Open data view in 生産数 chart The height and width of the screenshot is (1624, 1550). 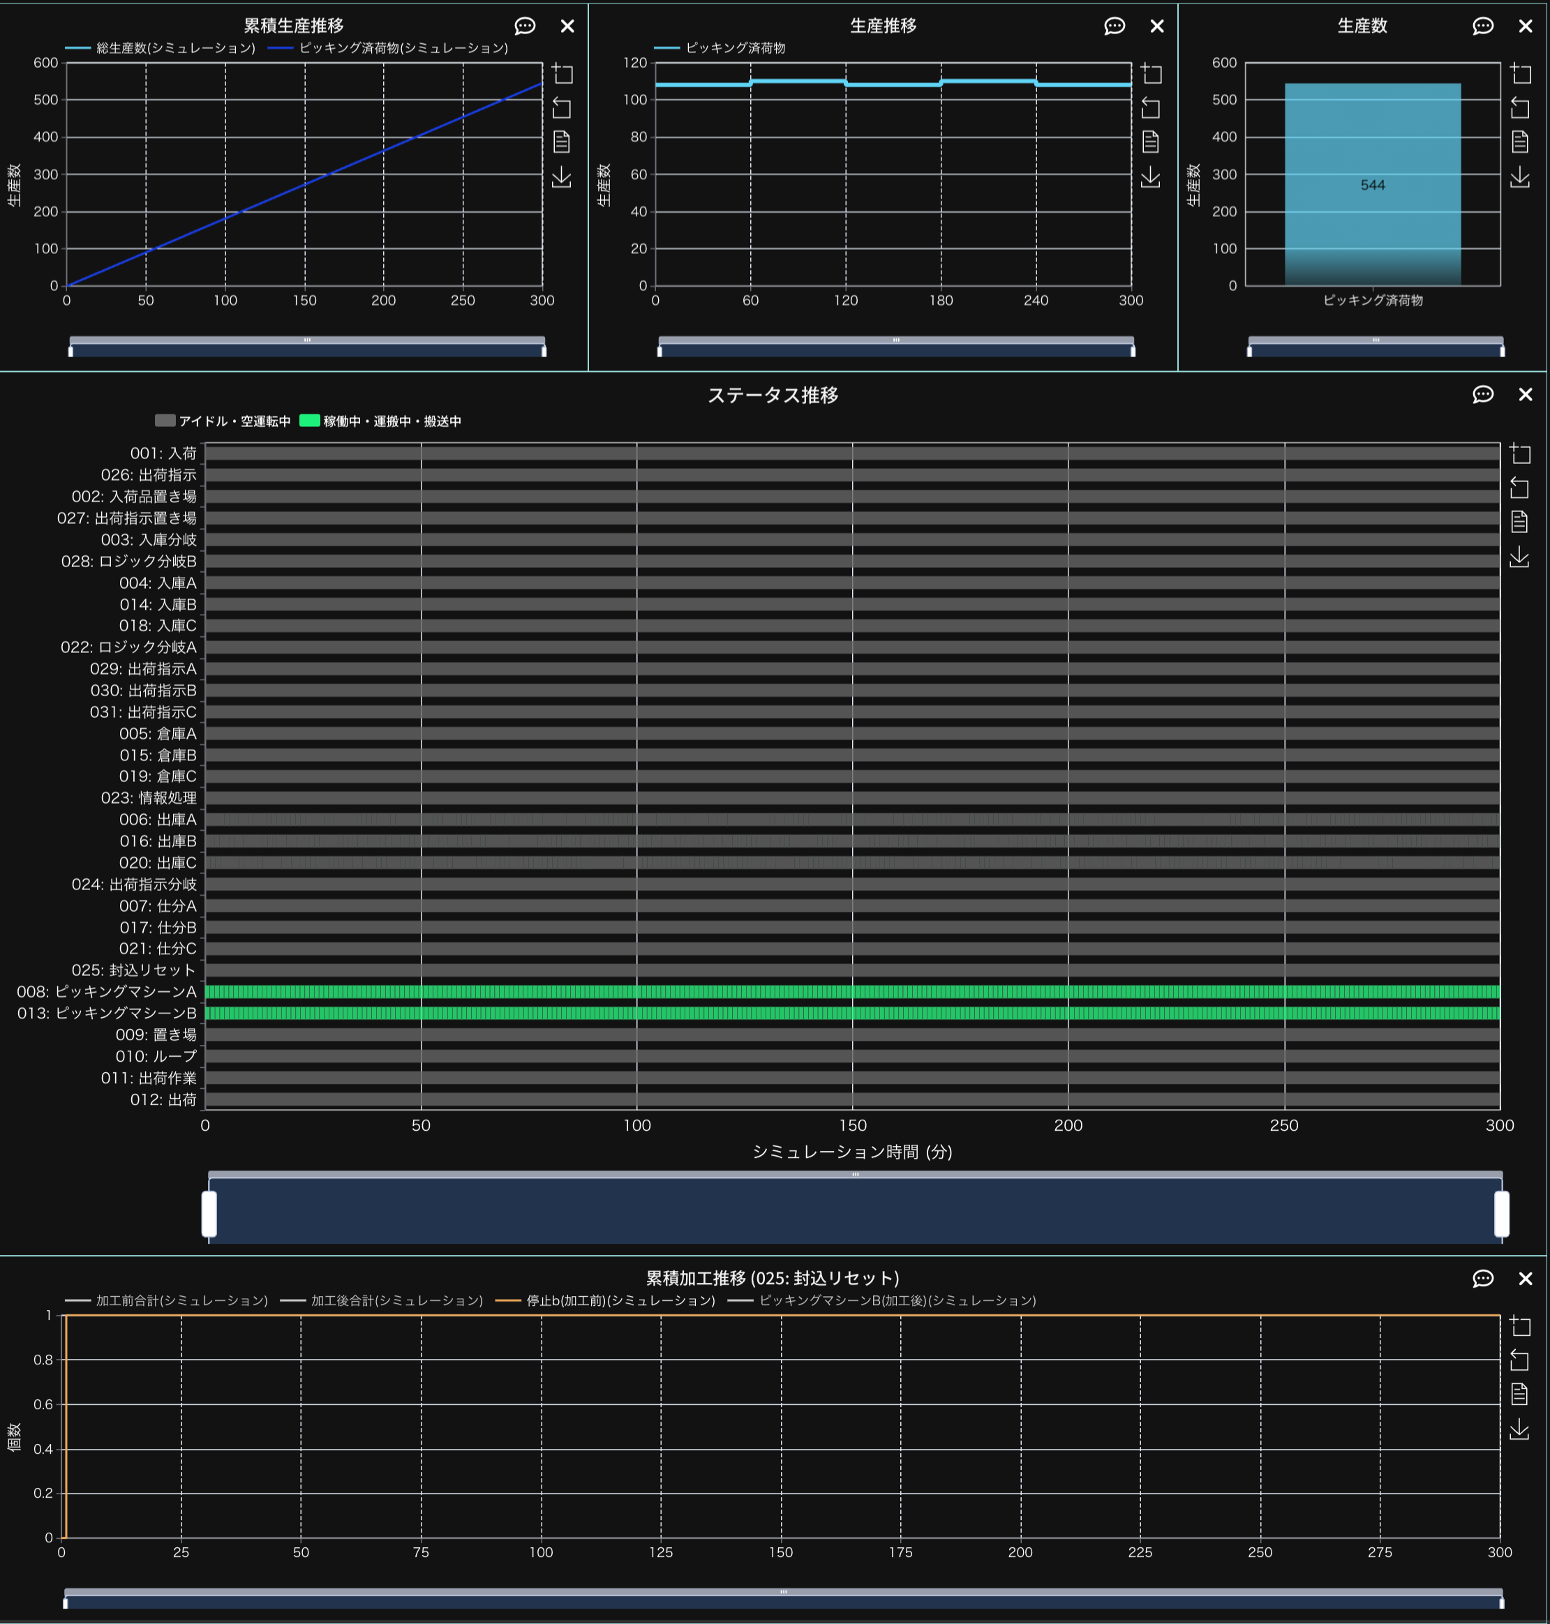[1519, 142]
